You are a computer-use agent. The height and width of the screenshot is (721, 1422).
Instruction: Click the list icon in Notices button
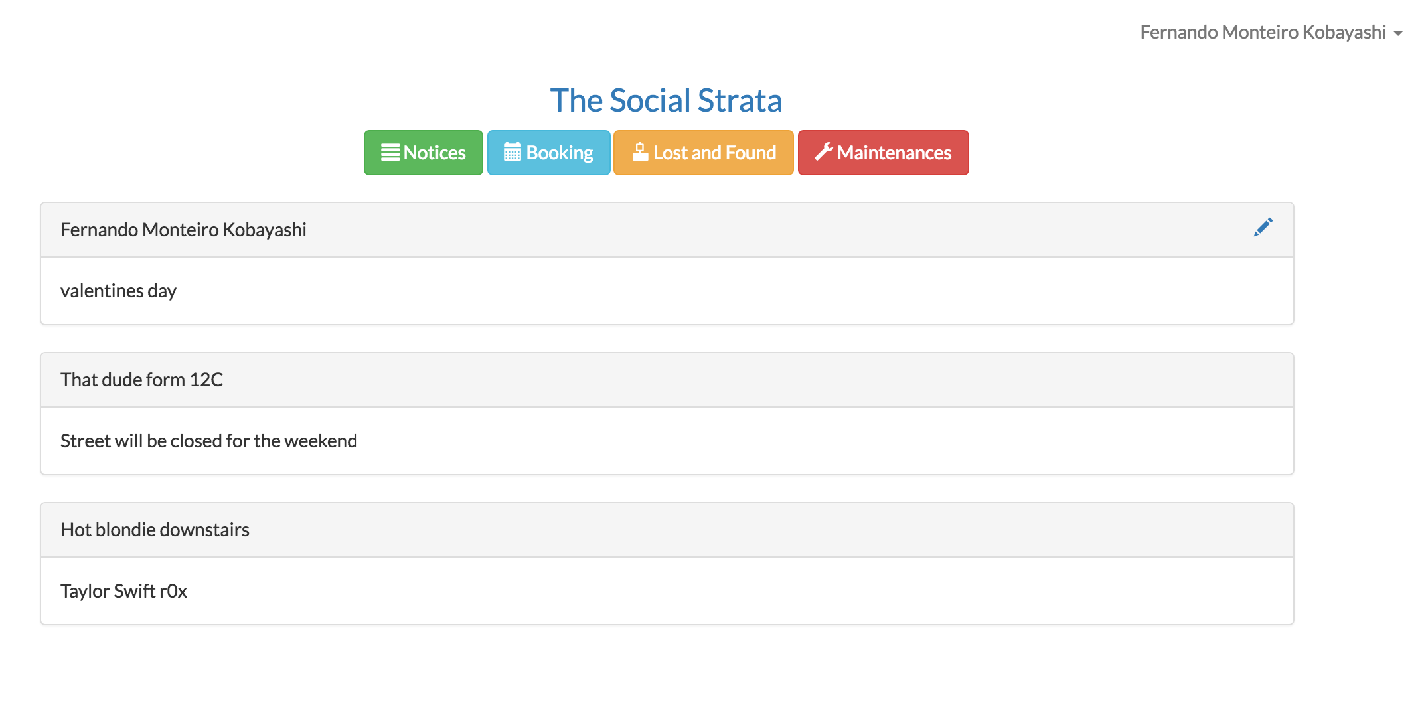(390, 153)
